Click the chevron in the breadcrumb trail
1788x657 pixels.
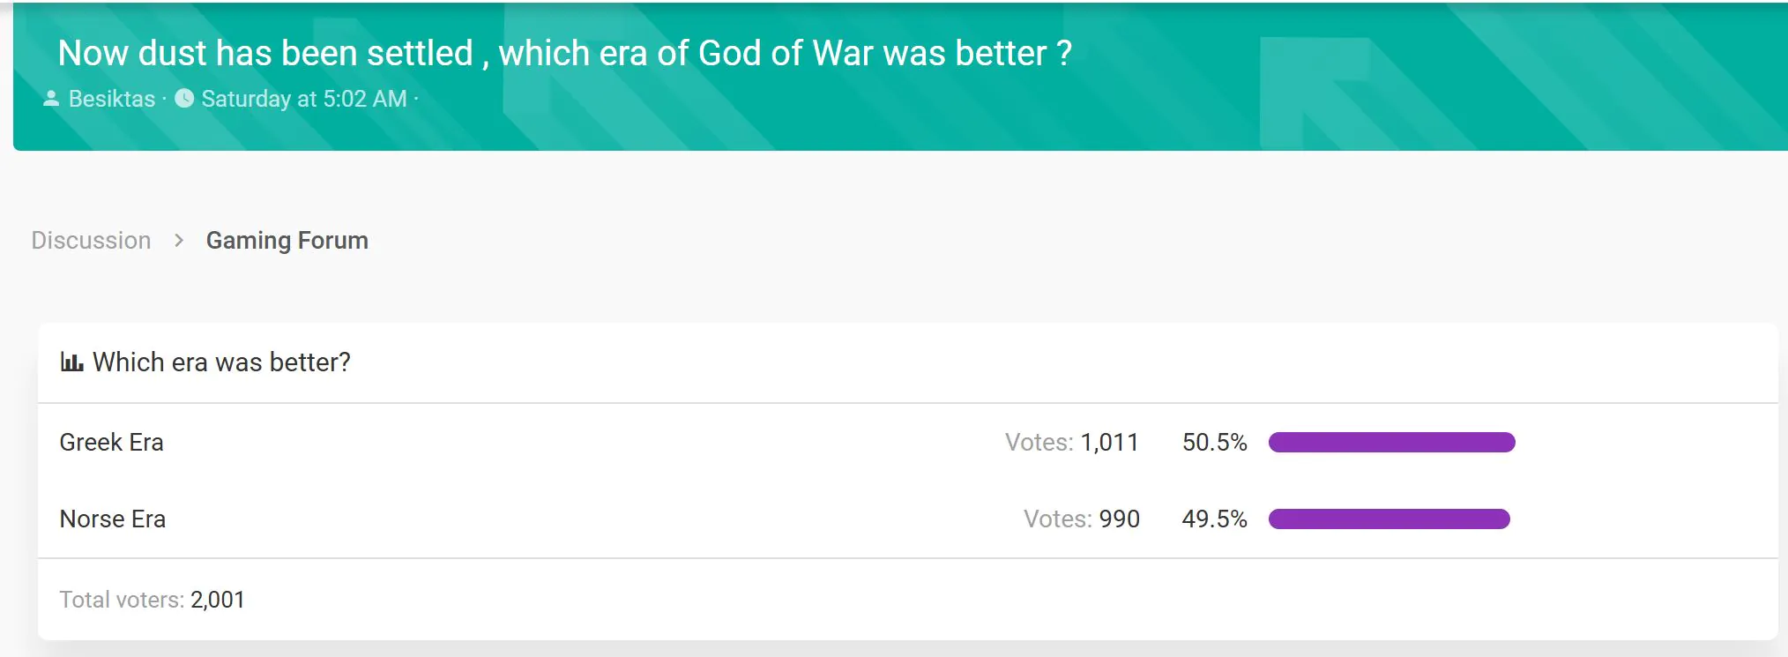point(179,240)
